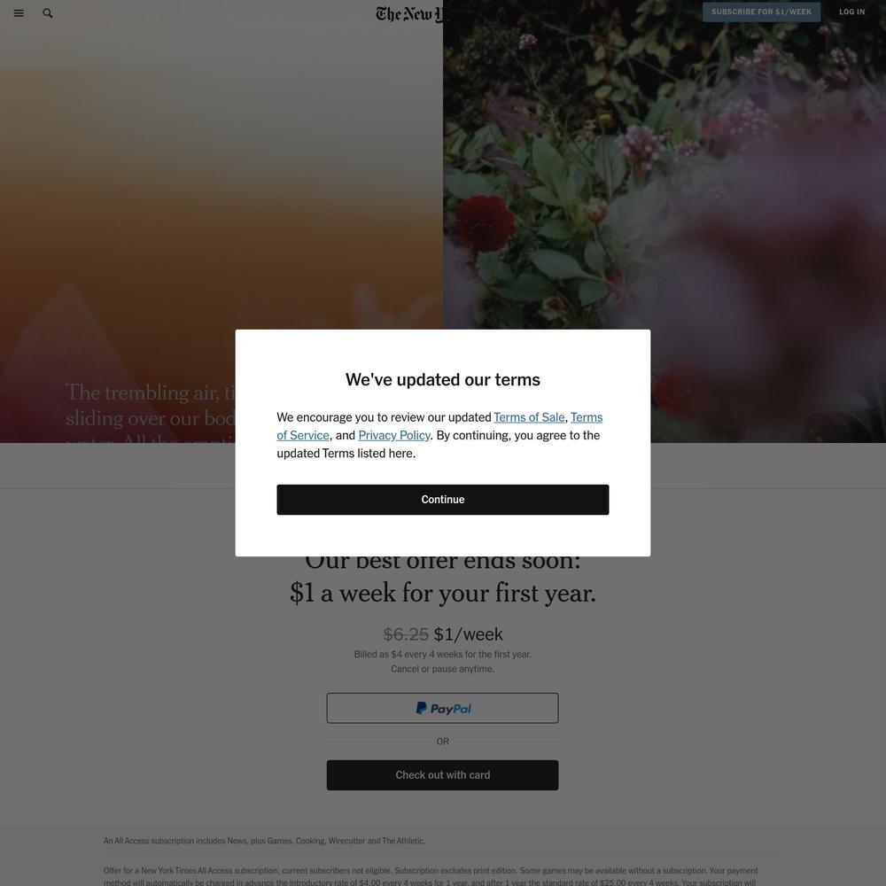886x886 pixels.
Task: Choose Check out with card
Action: (x=442, y=775)
